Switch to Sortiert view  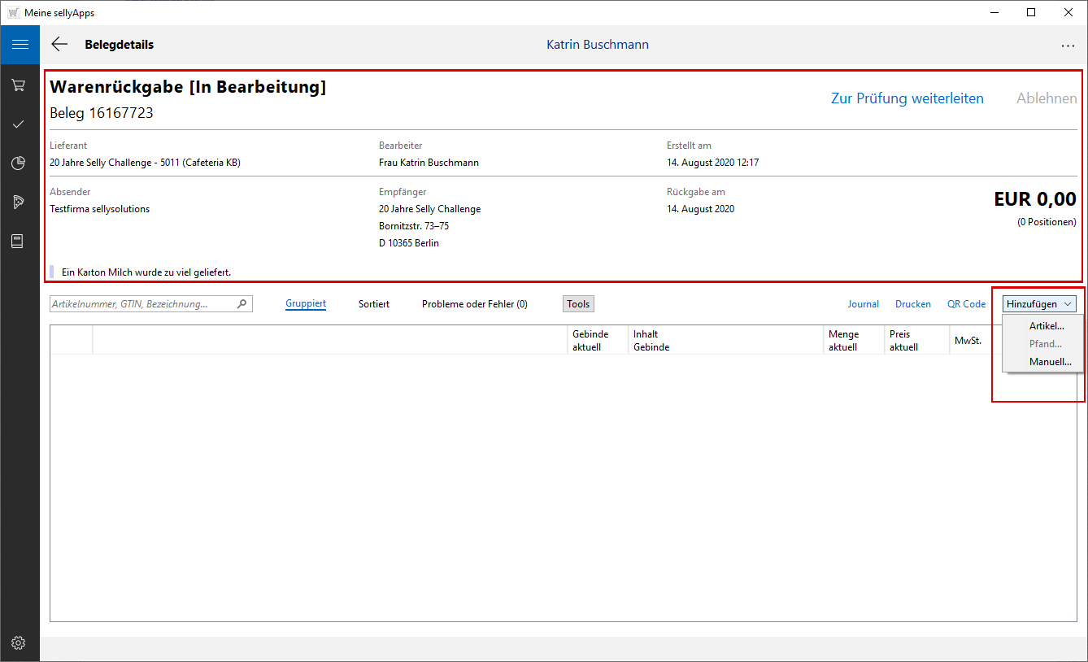(374, 304)
